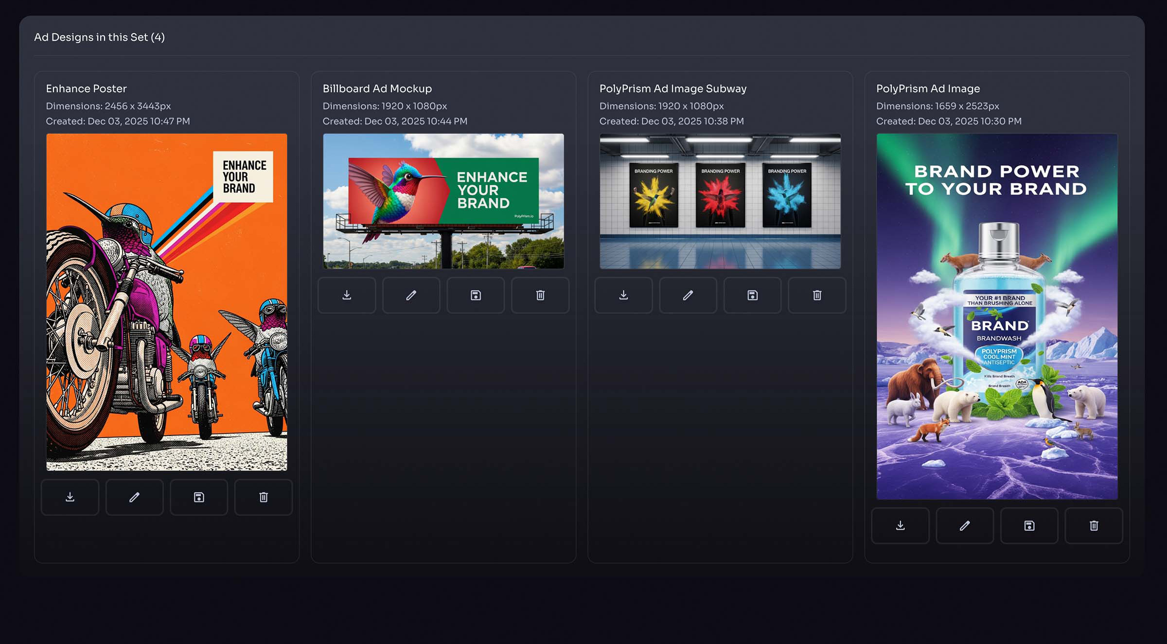Image resolution: width=1167 pixels, height=644 pixels.
Task: Open the subway station posters thumbnail
Action: 720,201
